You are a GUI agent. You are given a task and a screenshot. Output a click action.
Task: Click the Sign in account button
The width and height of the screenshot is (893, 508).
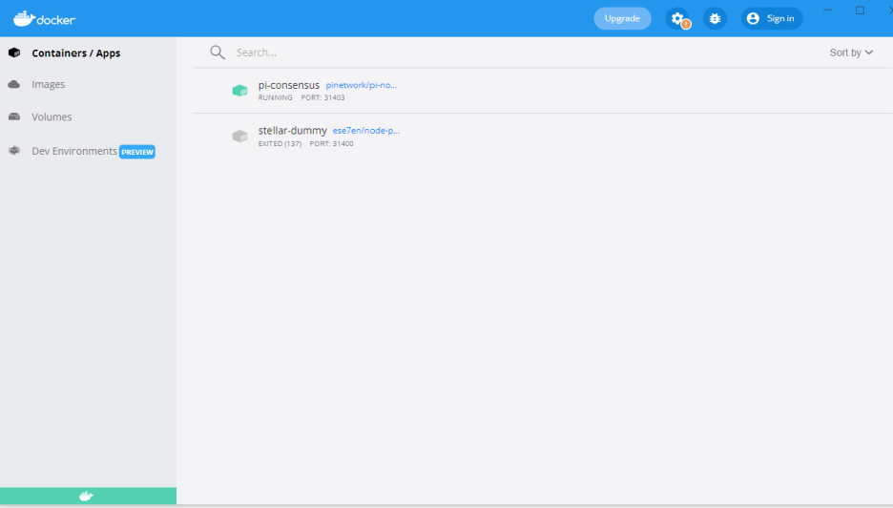772,18
